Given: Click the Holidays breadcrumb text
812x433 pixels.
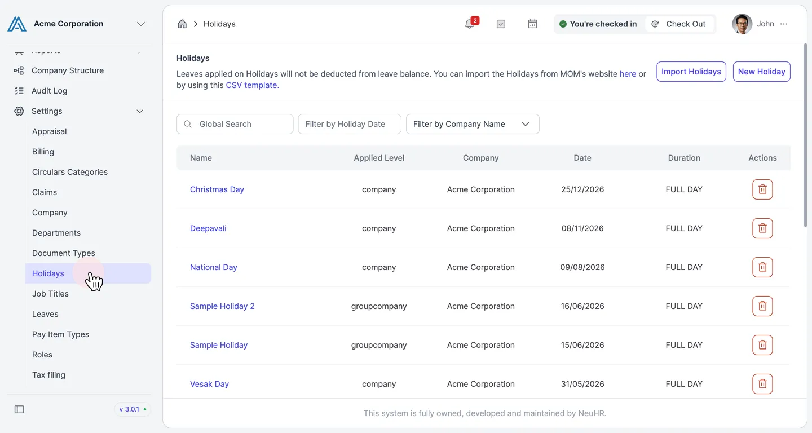Looking at the screenshot, I should click(219, 24).
